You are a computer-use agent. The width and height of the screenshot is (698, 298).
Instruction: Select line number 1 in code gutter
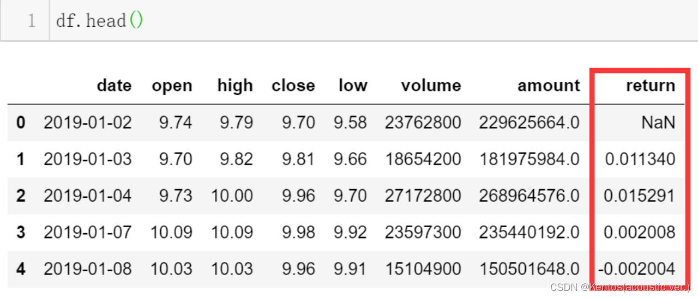point(31,21)
